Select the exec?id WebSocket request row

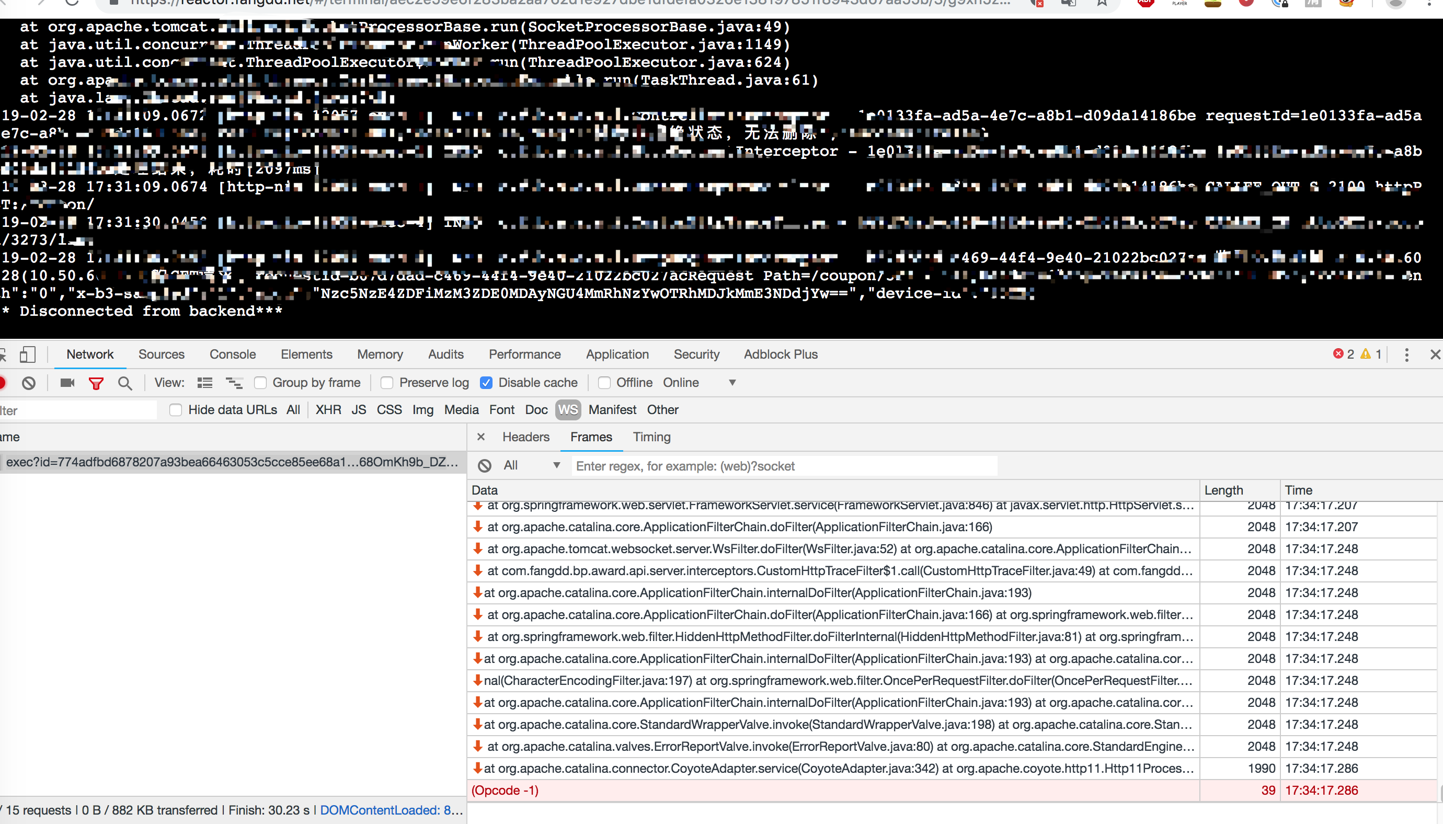tap(232, 462)
